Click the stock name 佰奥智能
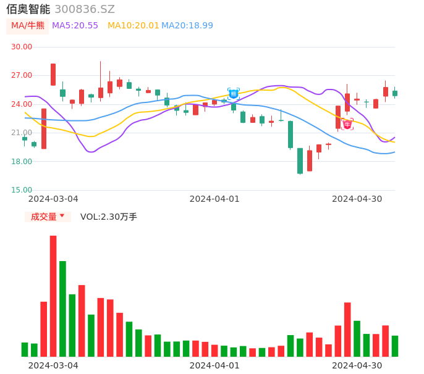Screen dimensions: 424x374 click(28, 9)
